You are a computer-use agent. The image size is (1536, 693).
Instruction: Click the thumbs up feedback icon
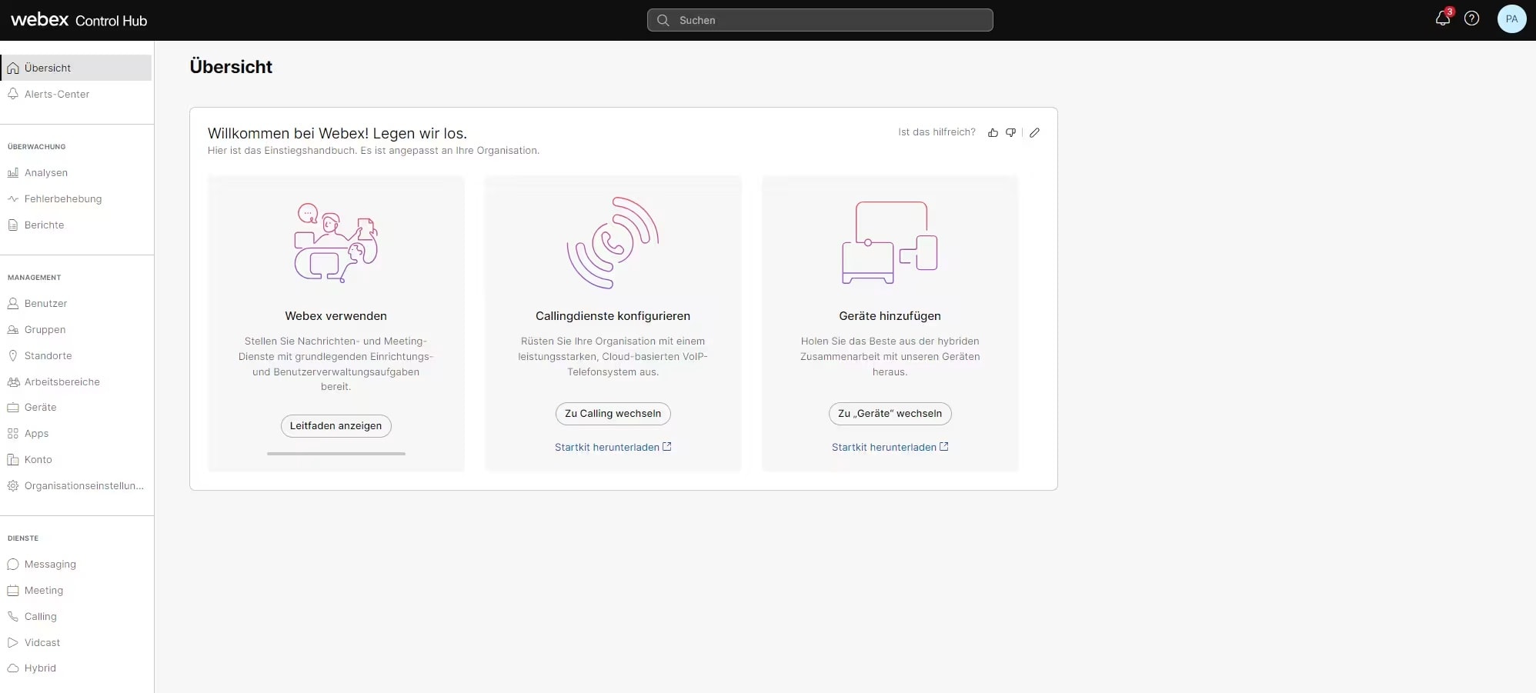click(x=993, y=132)
